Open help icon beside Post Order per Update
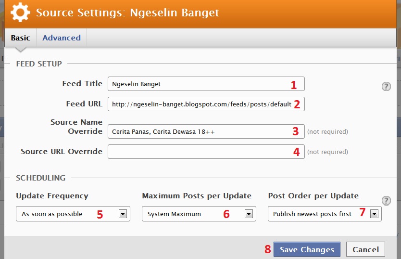Screen dimensions: 401x259 [386, 201]
